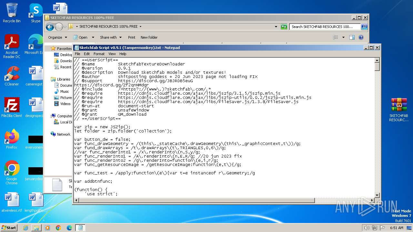Viewport: 413px width, 232px height.
Task: Click the taskbar clock showing 6:51 AM
Action: tap(397, 228)
